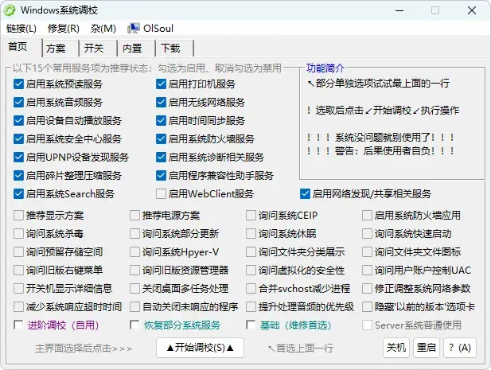Viewport: 491px width, 370px height.
Task: Disable 启用UPNP设备发现服务
Action: (x=18, y=157)
